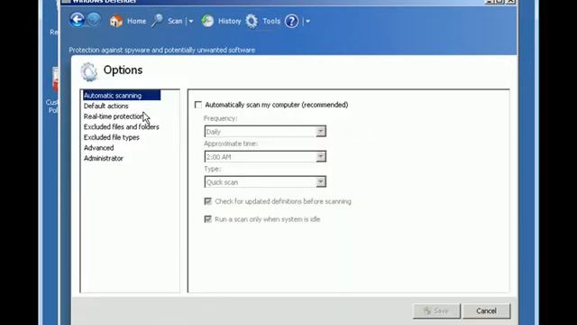
Task: Toggle Check for updated definitions checkbox
Action: tap(208, 201)
